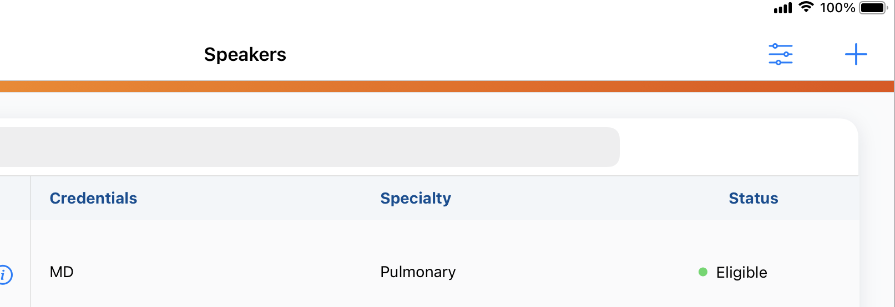The image size is (895, 307).
Task: Sort by the Credentials column header
Action: pyautogui.click(x=93, y=198)
